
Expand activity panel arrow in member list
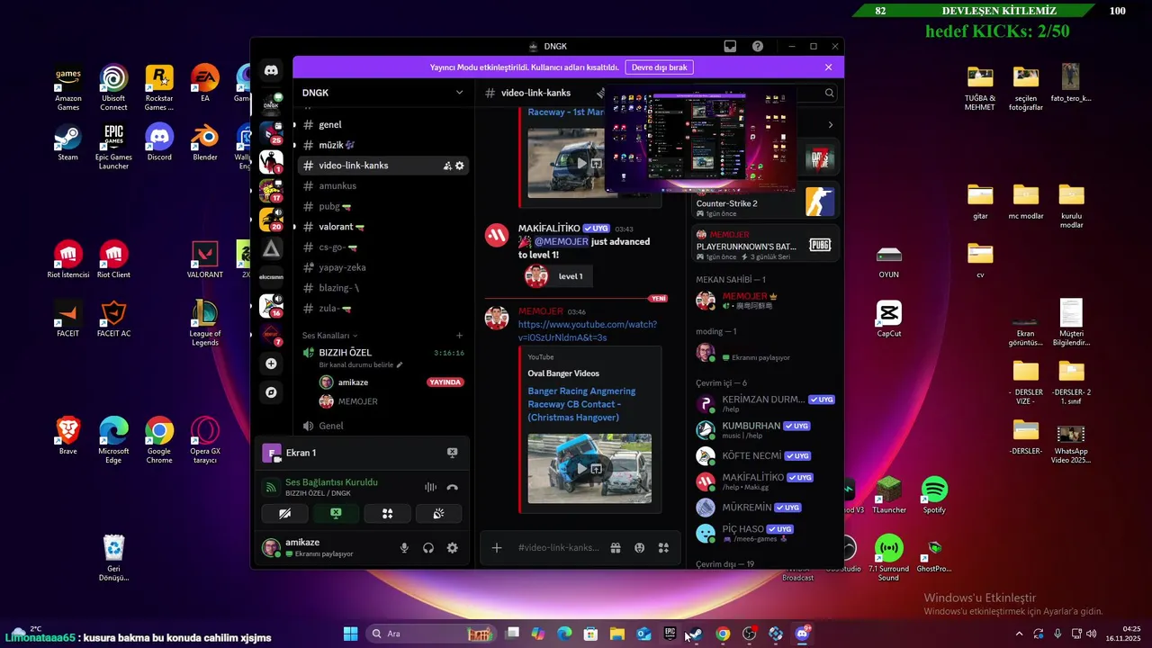[830, 124]
